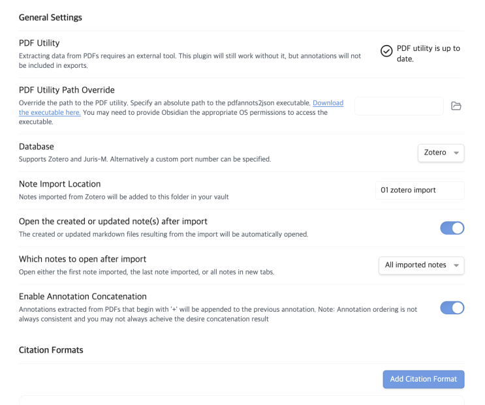The image size is (485, 405).
Task: Open the Database dropdown showing Zotero
Action: (x=441, y=153)
